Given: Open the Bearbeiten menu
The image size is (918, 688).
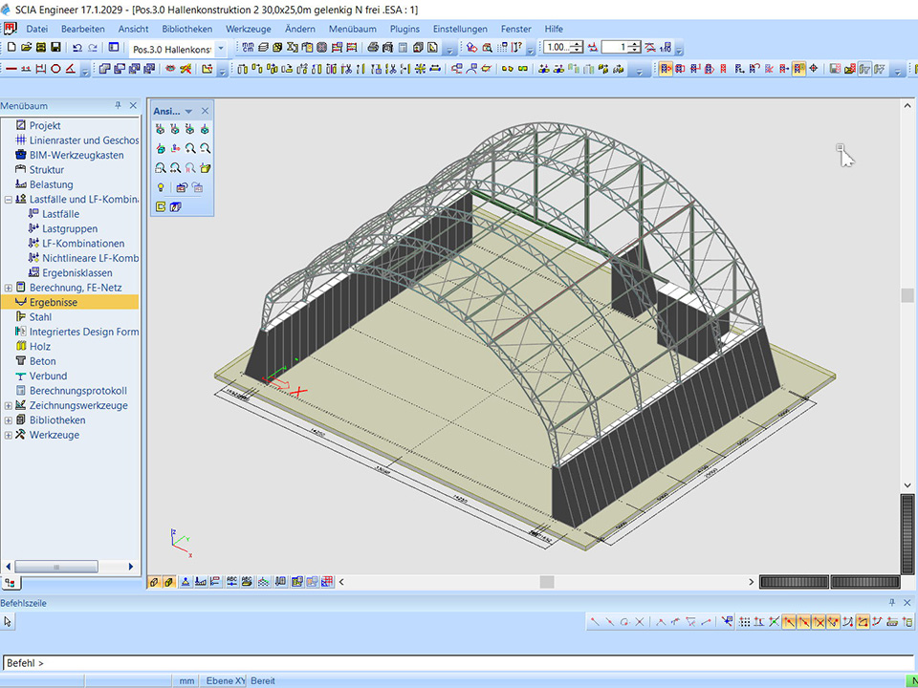Looking at the screenshot, I should tap(83, 29).
